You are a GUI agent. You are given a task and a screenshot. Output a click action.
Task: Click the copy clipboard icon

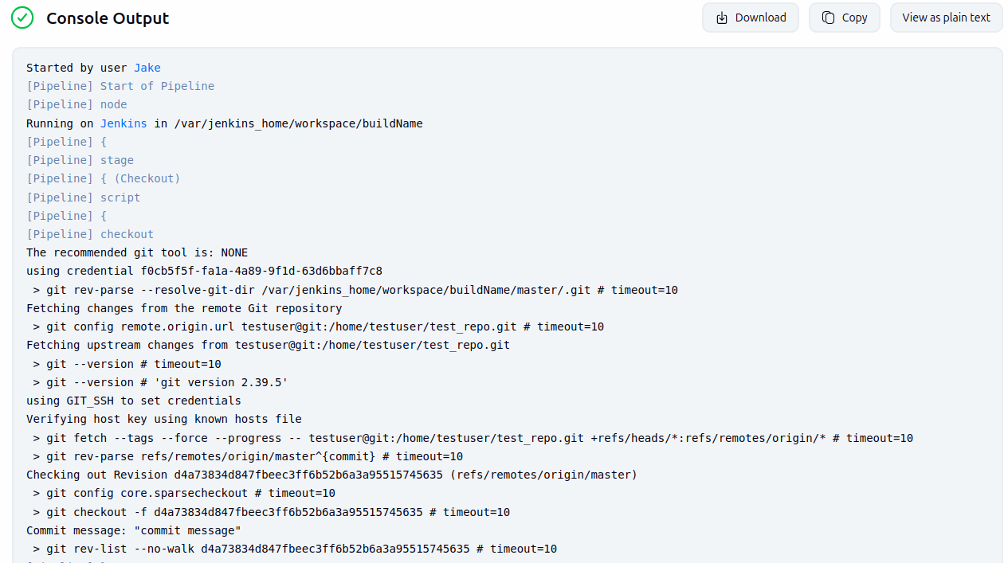click(829, 18)
